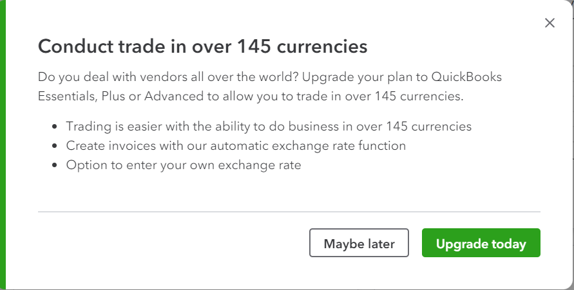Image resolution: width=574 pixels, height=290 pixels.
Task: Click the bullet dot before 'Trading is easier'
Action: (x=55, y=127)
